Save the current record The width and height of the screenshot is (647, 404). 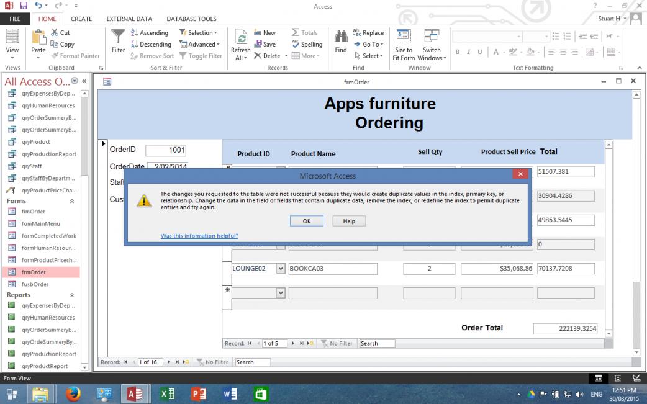click(x=265, y=44)
